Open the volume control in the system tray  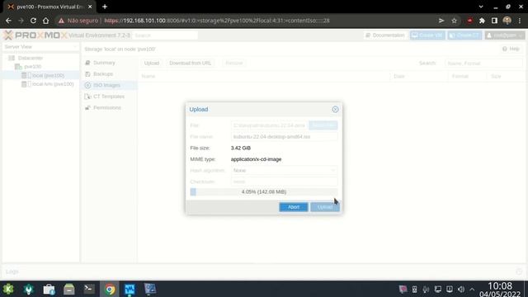[461, 290]
